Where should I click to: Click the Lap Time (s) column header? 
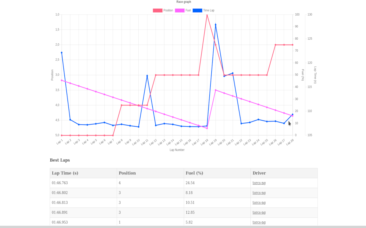coord(83,173)
